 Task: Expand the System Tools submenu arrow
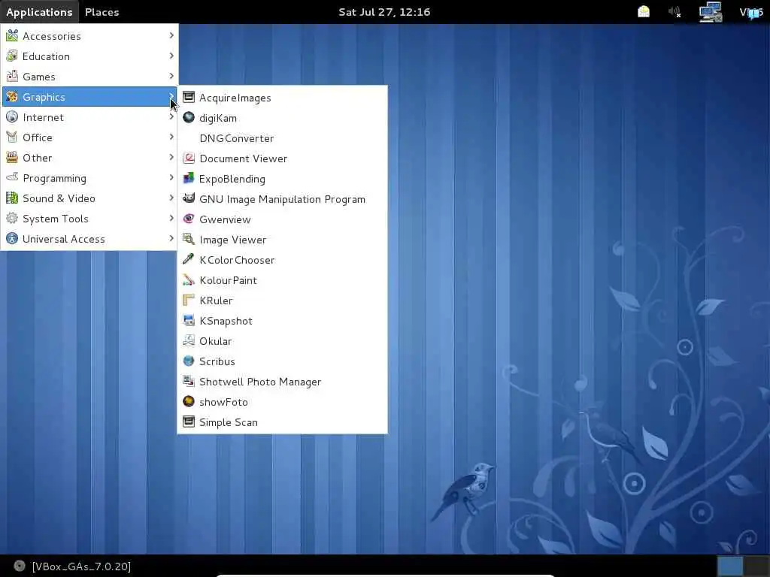(171, 218)
